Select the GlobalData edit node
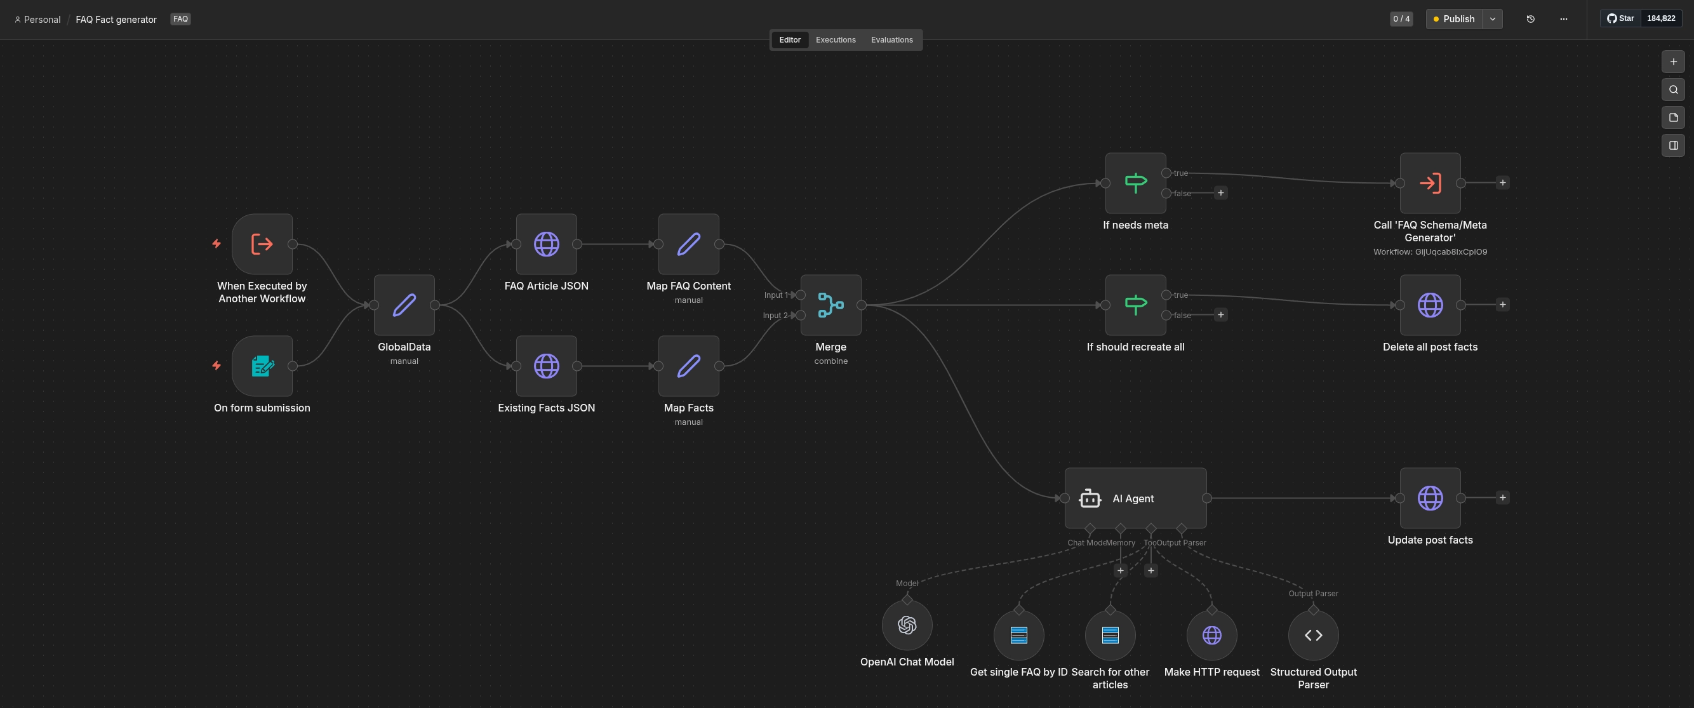 coord(404,305)
